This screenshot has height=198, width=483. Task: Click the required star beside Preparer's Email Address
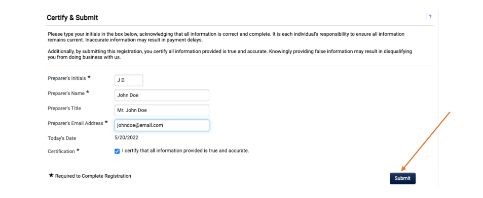click(x=106, y=122)
